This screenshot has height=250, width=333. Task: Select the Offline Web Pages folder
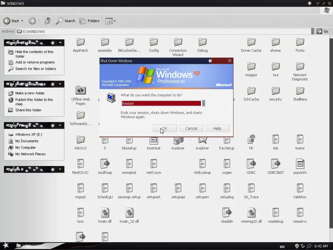point(81,96)
